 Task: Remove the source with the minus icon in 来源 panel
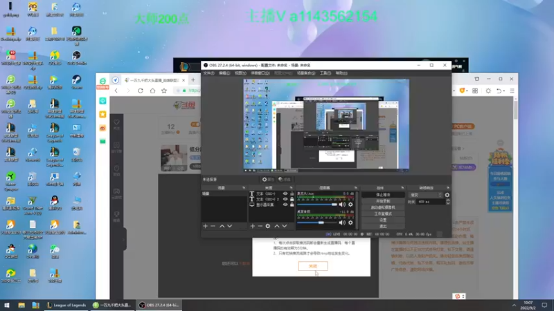click(260, 226)
